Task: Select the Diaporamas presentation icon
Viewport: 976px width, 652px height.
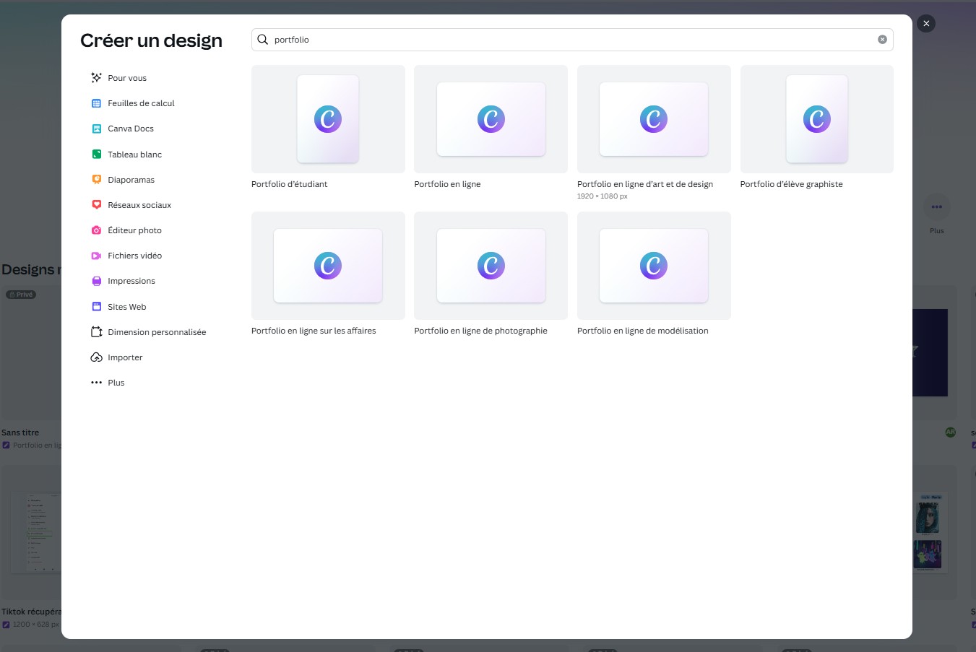Action: 96,180
